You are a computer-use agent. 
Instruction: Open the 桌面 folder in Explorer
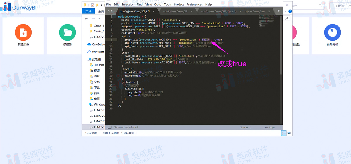(94, 99)
